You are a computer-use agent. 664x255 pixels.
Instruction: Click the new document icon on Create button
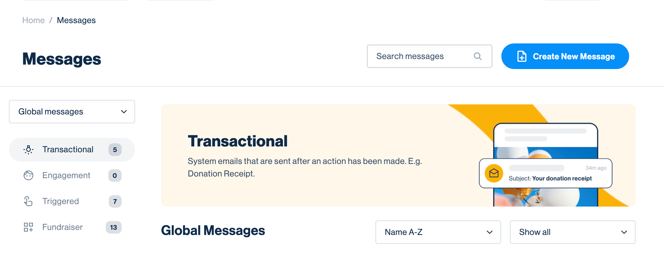point(522,56)
